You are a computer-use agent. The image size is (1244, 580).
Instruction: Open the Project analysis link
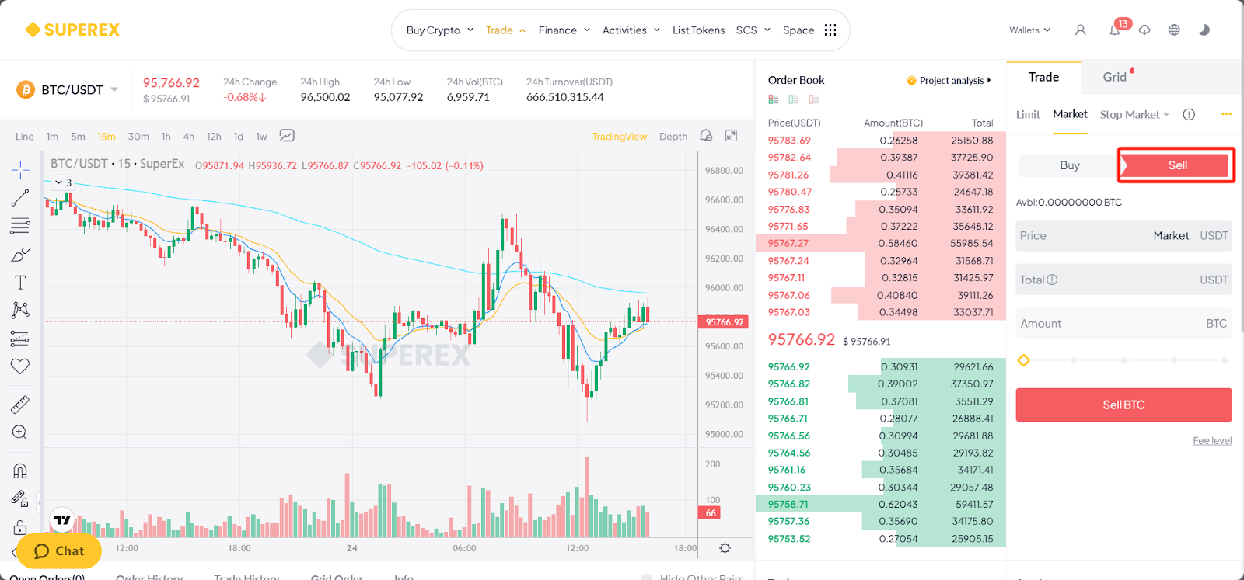949,81
